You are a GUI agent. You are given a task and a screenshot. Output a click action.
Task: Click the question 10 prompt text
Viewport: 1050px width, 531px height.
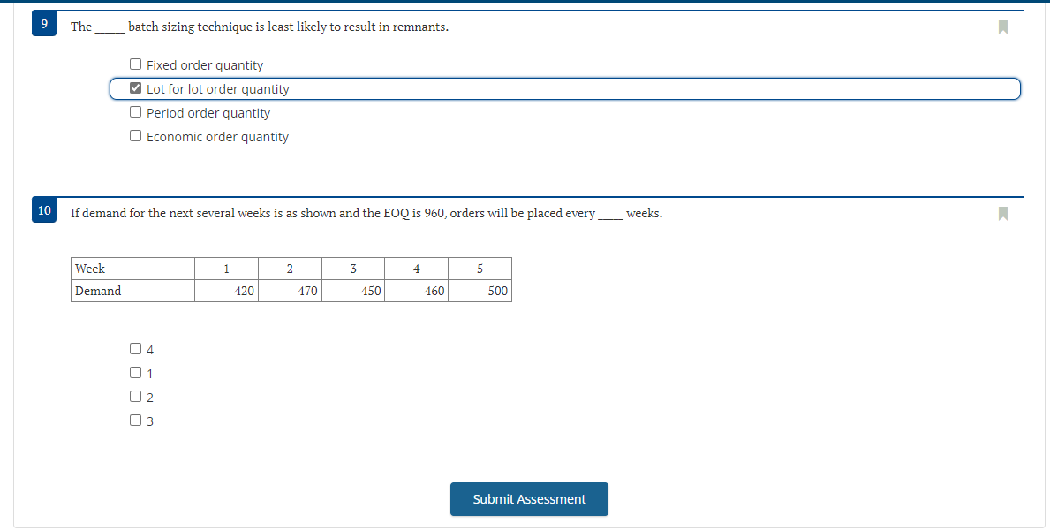(367, 213)
